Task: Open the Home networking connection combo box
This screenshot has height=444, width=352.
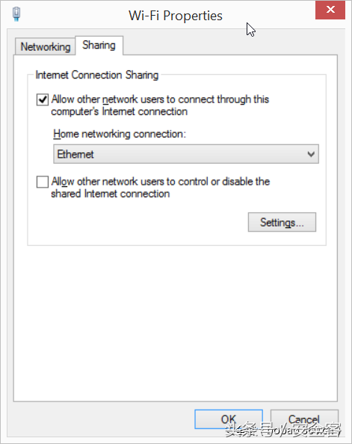Action: coord(186,154)
